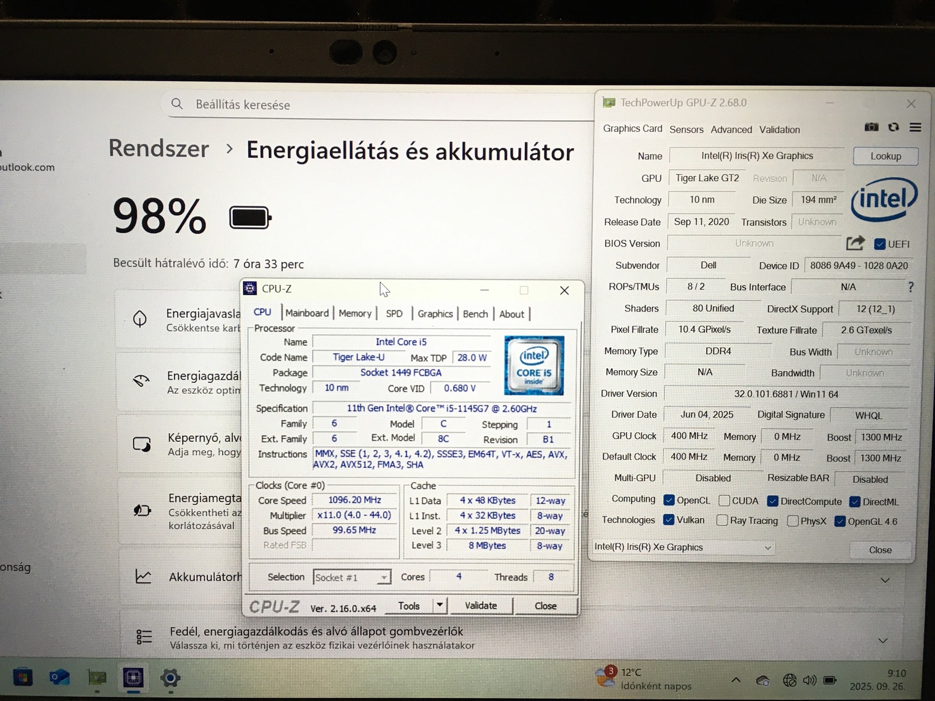Screen dimensions: 935x701
Task: Toggle the PhysX checkbox
Action: tap(792, 521)
